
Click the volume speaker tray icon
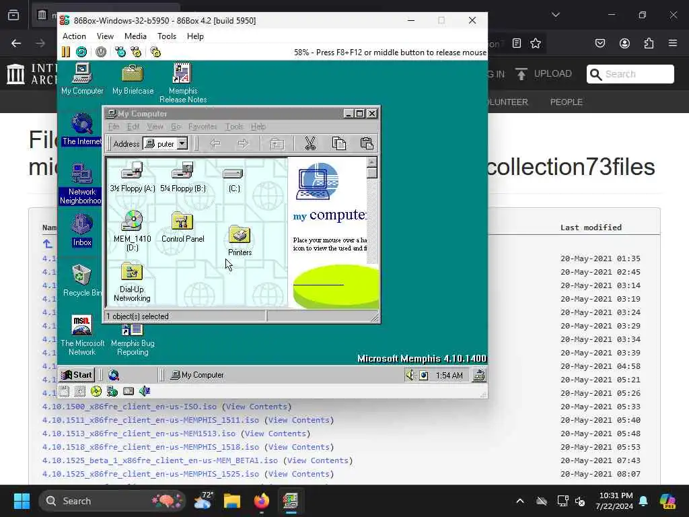pos(410,375)
